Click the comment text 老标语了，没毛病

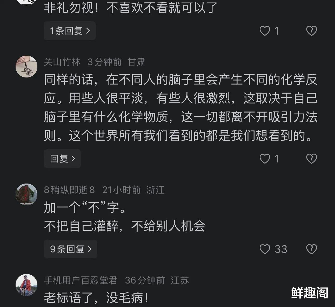(96, 298)
